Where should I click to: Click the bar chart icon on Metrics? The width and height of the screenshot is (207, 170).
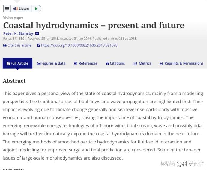pyautogui.click(x=135, y=63)
